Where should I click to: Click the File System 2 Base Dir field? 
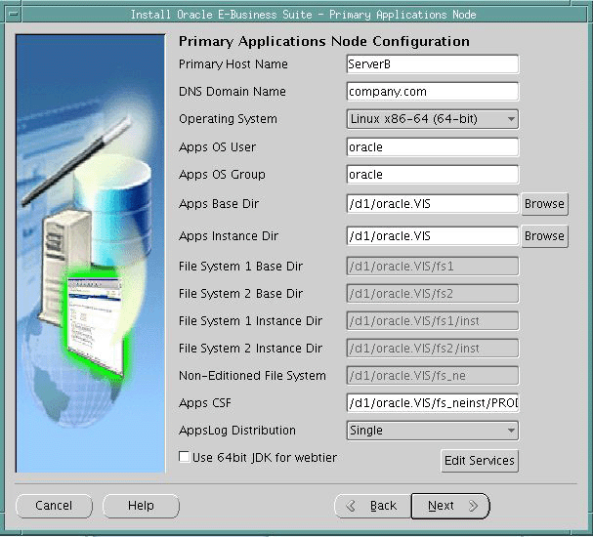pyautogui.click(x=432, y=294)
